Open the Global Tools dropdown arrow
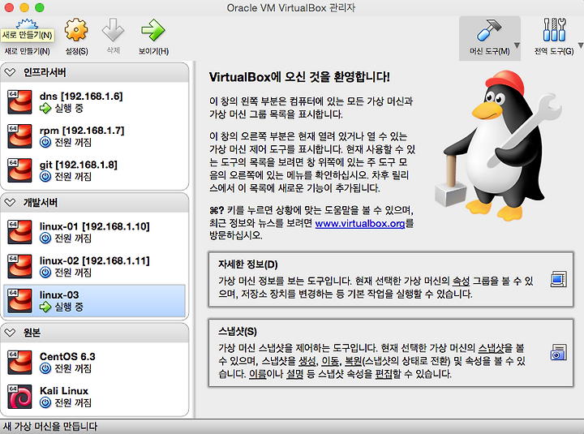The width and height of the screenshot is (584, 434). click(581, 45)
